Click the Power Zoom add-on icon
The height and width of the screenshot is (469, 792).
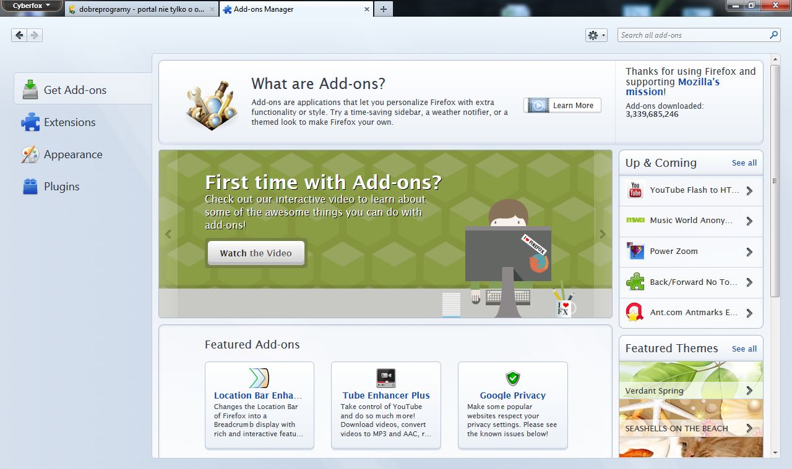click(x=635, y=251)
